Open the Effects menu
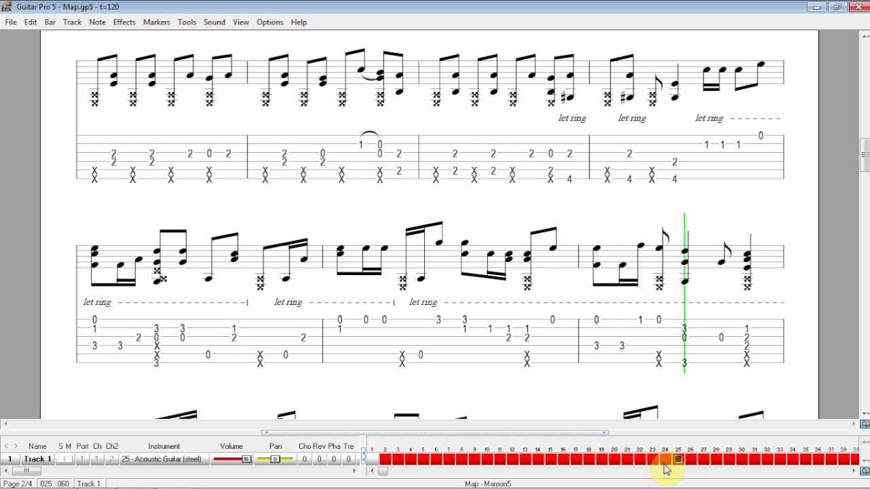The width and height of the screenshot is (870, 489). pyautogui.click(x=124, y=22)
